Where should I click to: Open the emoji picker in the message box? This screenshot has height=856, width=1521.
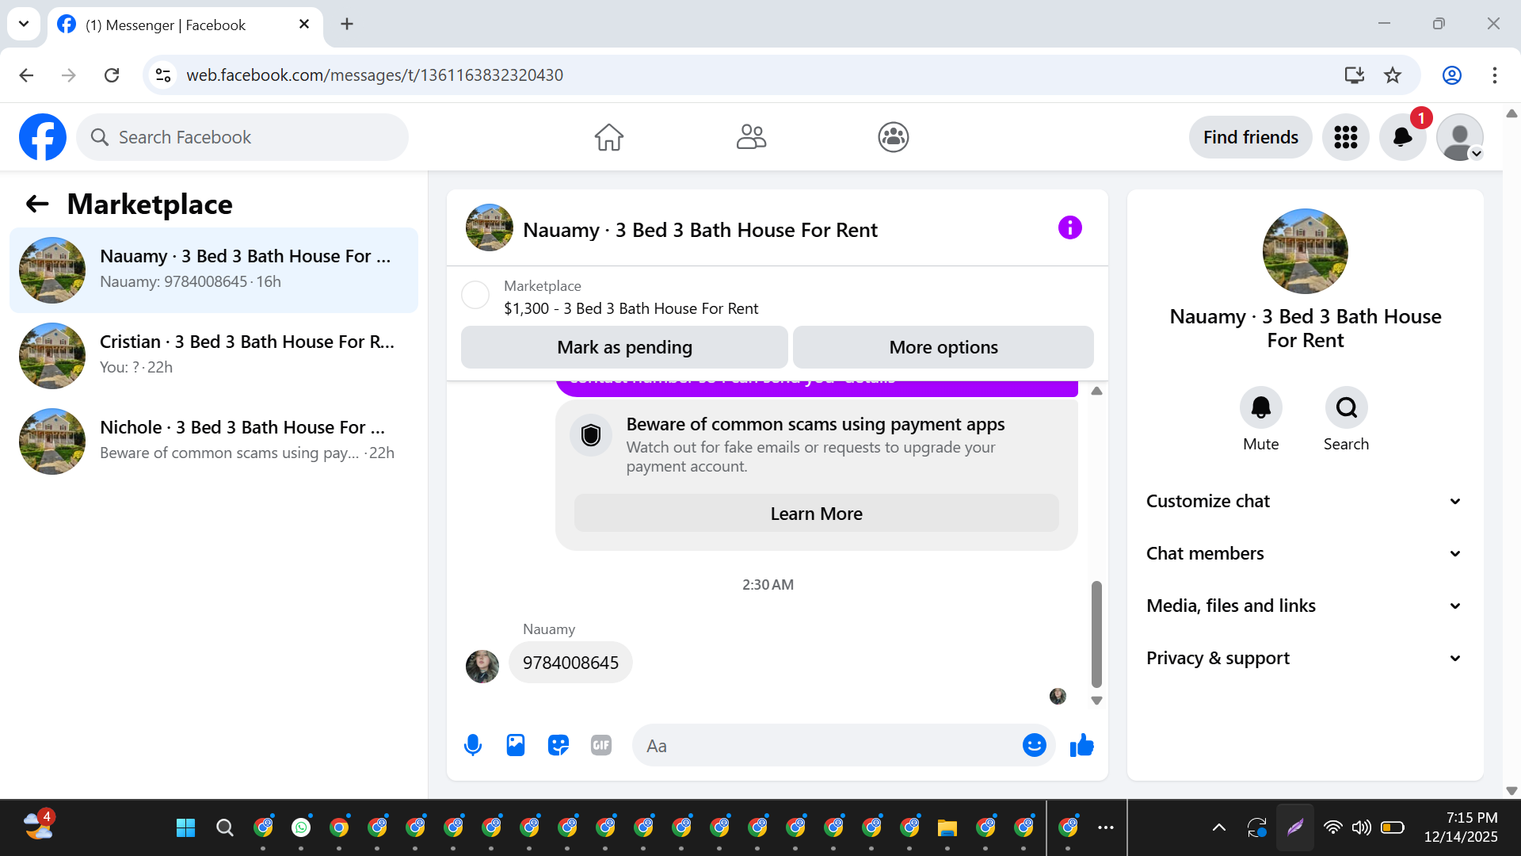pos(1034,745)
